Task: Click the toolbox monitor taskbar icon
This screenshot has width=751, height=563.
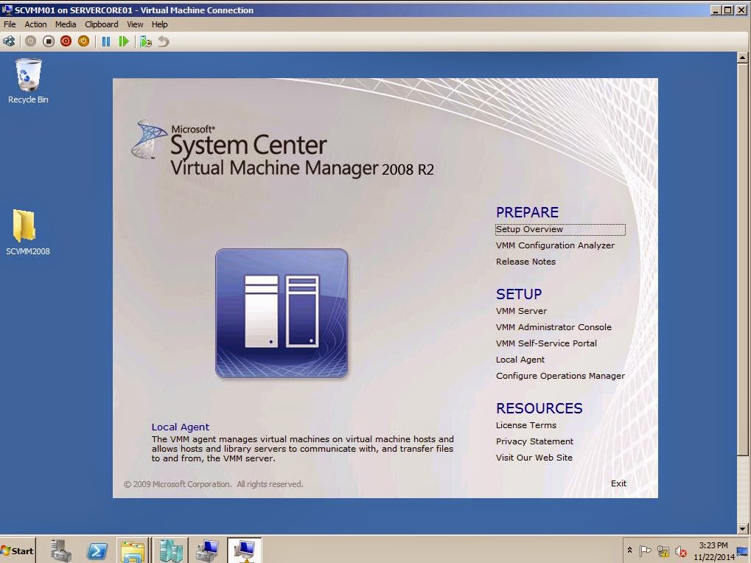Action: (207, 550)
